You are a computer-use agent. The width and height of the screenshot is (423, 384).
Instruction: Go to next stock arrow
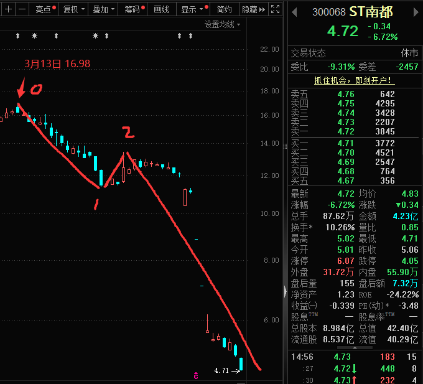pos(416,12)
